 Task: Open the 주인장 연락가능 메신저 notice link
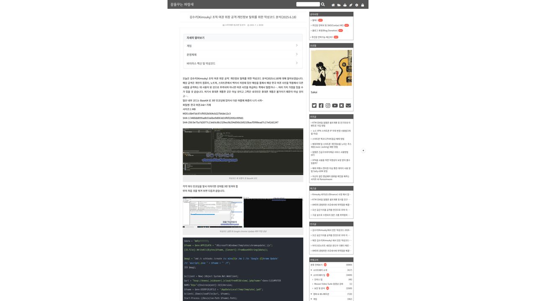(x=322, y=37)
